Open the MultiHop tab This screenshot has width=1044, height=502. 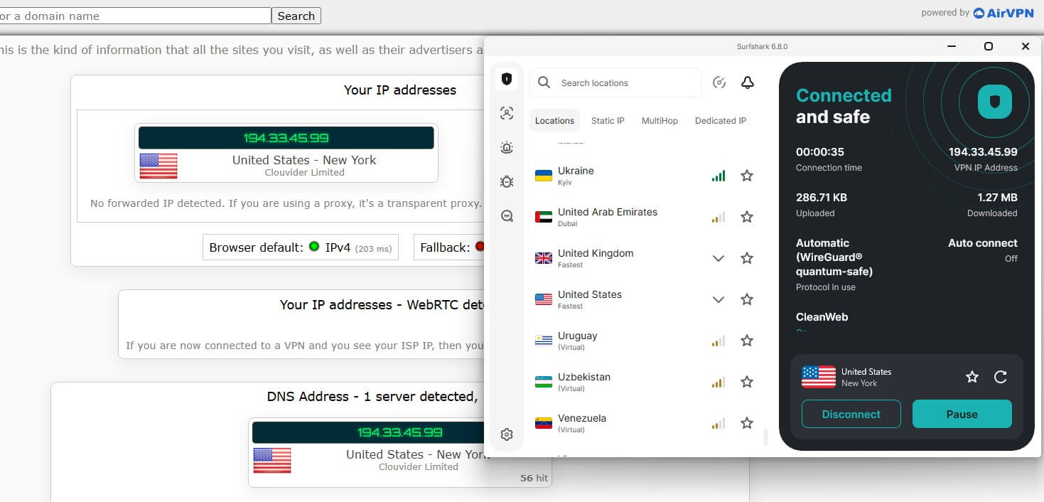pos(660,121)
